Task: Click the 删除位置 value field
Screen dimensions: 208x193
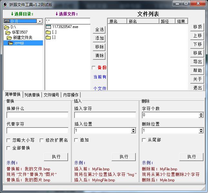Action: click(171, 131)
